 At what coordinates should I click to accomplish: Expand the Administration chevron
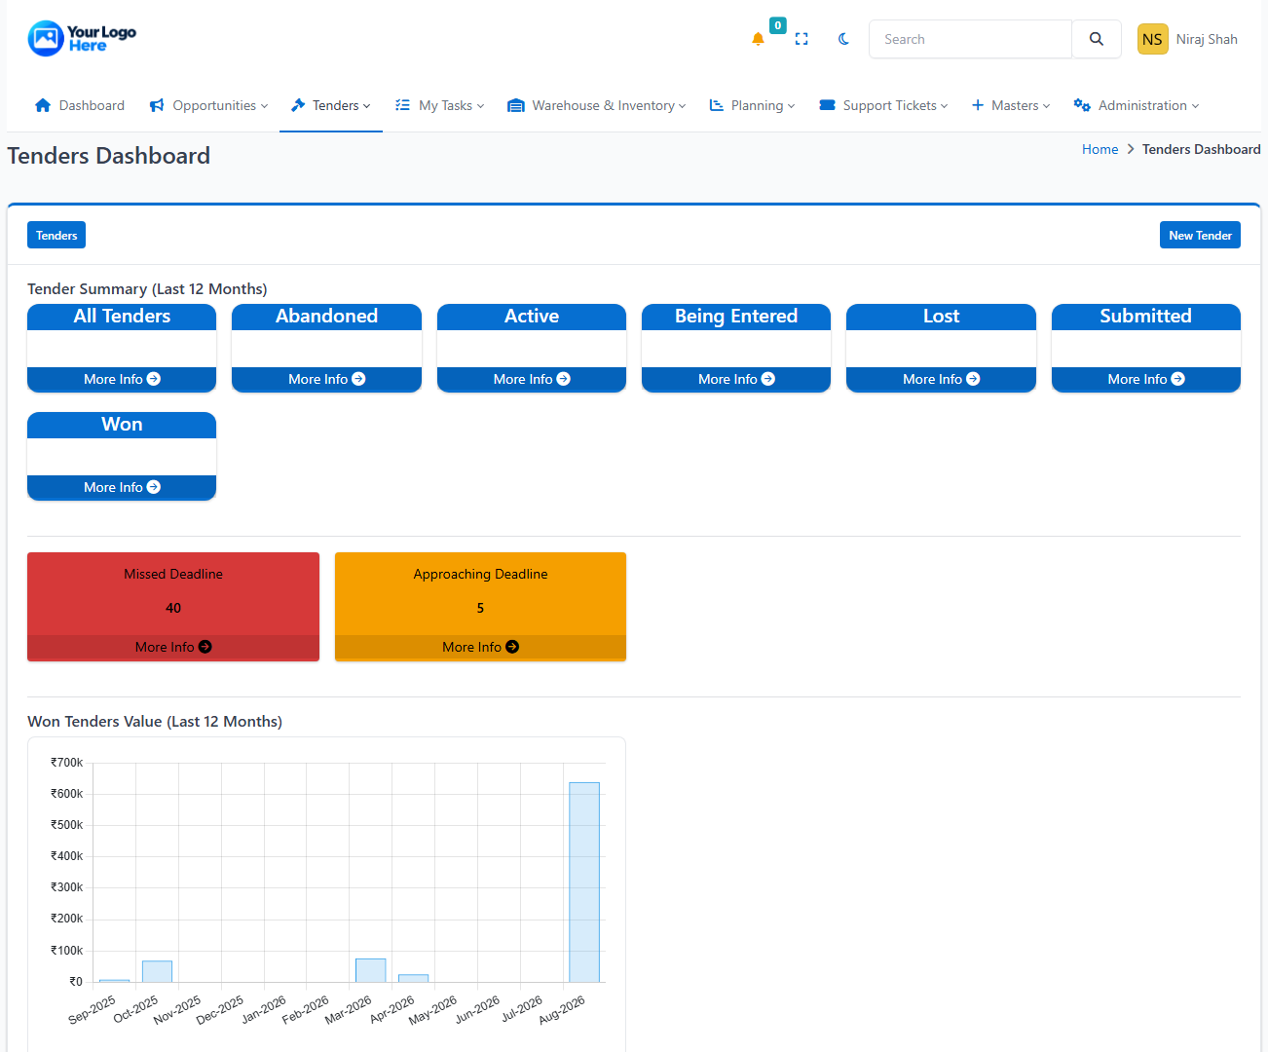click(1195, 106)
